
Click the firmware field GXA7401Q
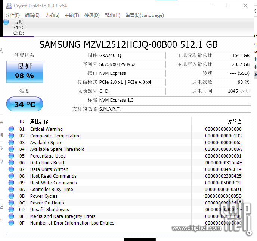132,56
